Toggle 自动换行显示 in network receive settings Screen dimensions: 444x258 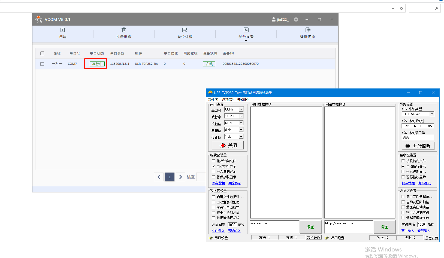coord(403,166)
